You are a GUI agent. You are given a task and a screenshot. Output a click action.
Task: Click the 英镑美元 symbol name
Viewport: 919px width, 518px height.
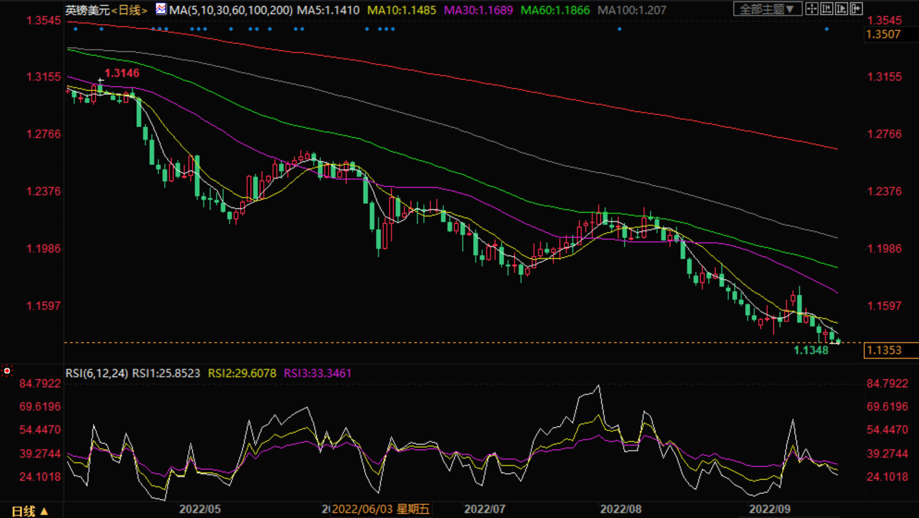(88, 10)
